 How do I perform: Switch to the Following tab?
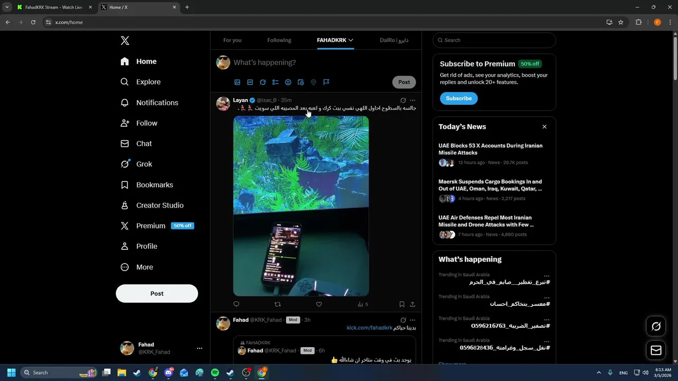tap(279, 40)
